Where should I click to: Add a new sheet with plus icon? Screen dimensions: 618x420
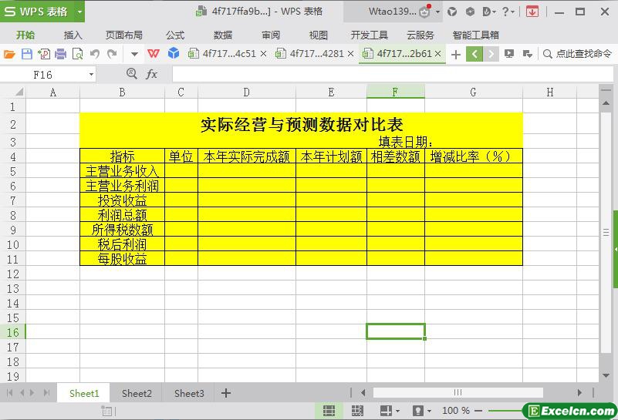[x=226, y=393]
